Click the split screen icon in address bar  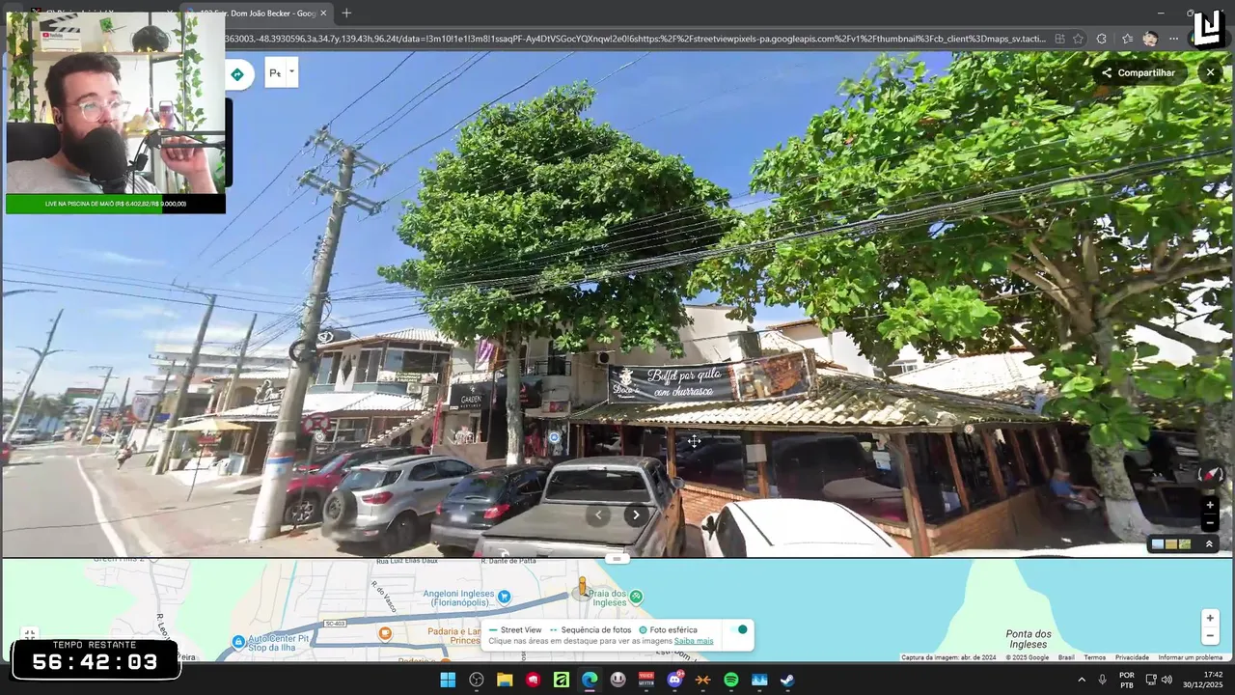tap(1059, 39)
